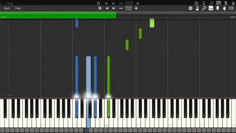Click the elapsed time label 2:17.0
Viewport: 236px width, 133px height.
pyautogui.click(x=3, y=17)
